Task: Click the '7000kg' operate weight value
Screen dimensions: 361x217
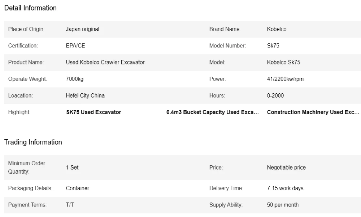Action: click(75, 79)
